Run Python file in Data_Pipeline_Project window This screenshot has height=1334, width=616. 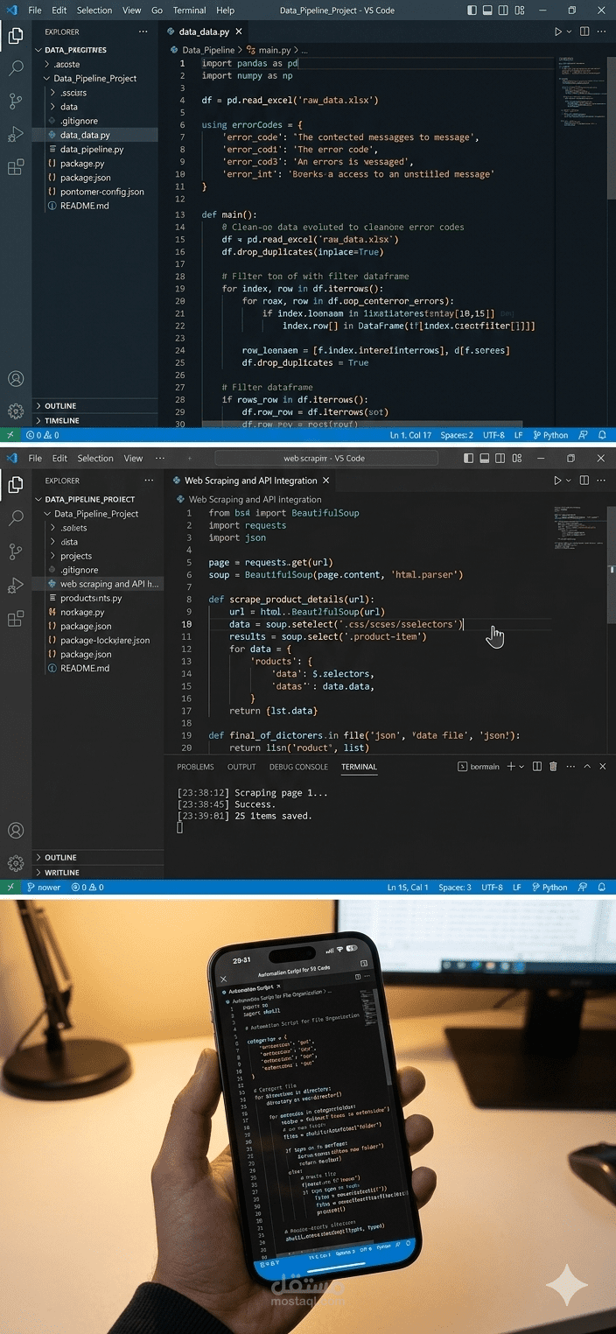pyautogui.click(x=557, y=32)
